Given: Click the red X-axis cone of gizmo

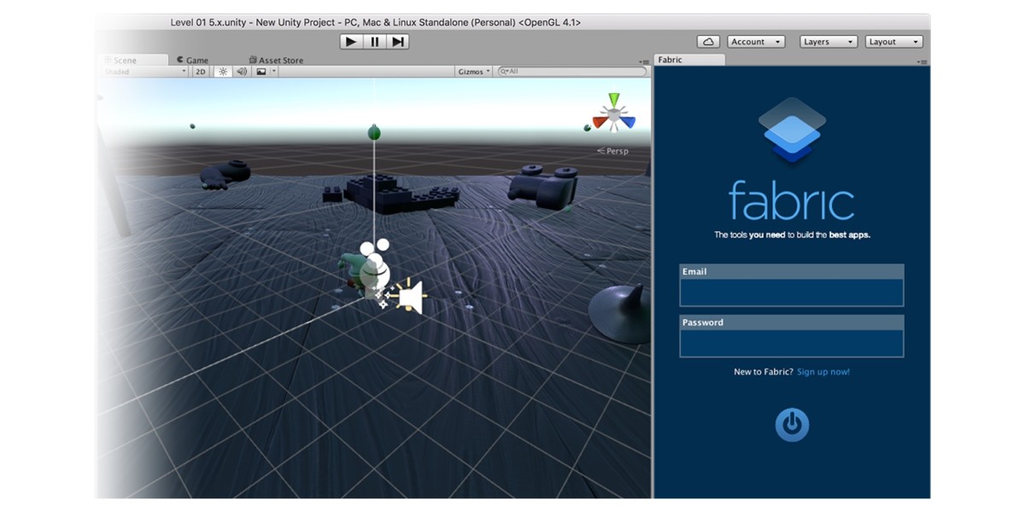Looking at the screenshot, I should 600,122.
